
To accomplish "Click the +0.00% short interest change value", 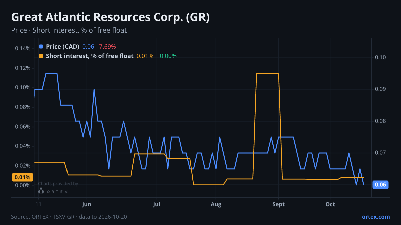I will tap(166, 56).
